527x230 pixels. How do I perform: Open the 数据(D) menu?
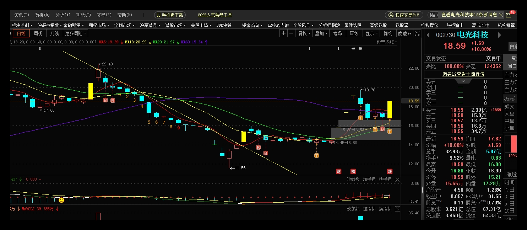tap(42, 15)
